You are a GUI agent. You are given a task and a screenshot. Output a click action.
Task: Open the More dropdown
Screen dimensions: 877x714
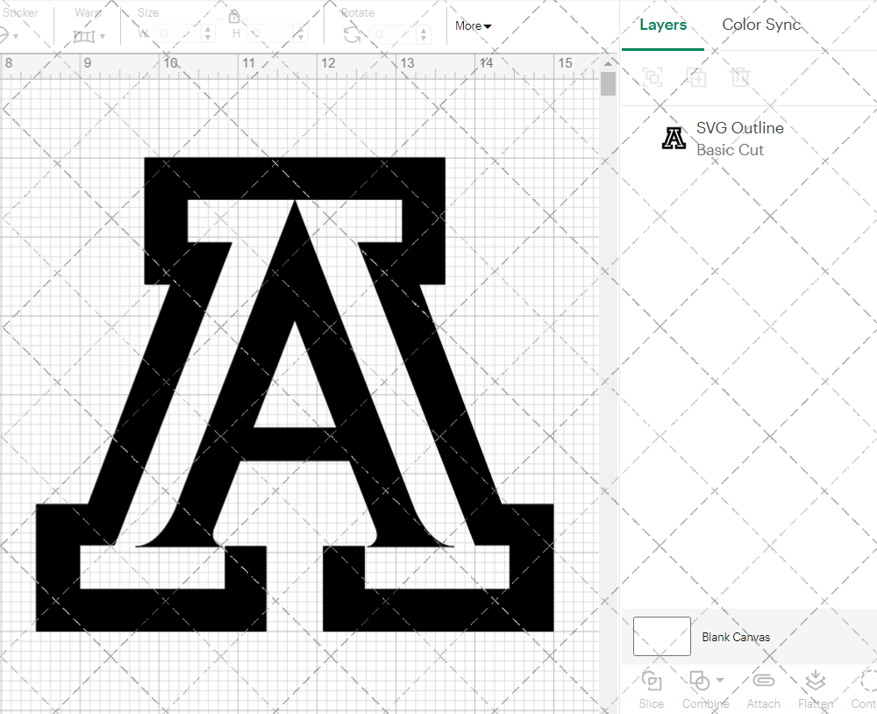[472, 25]
